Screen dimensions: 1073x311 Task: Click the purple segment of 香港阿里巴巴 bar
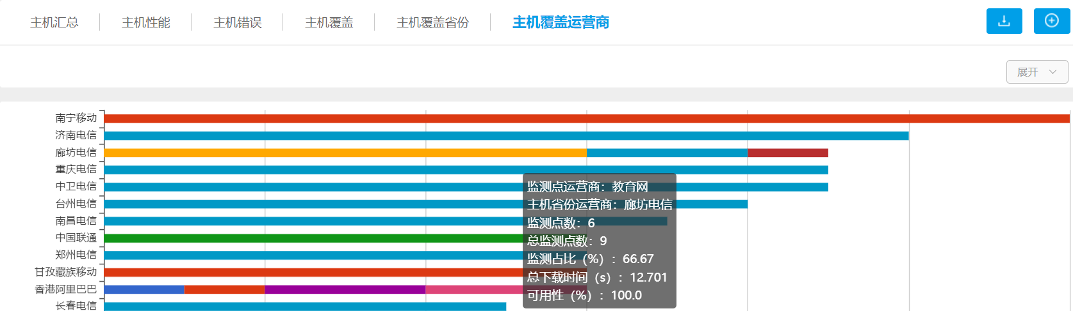345,290
